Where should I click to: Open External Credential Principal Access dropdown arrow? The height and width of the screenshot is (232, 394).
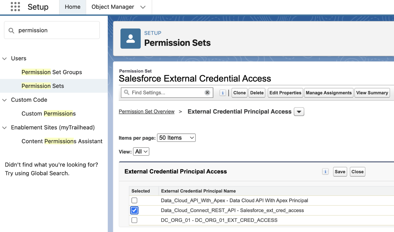pos(299,112)
